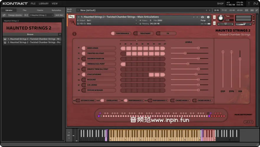Open the Shop link
This screenshot has height=147, width=260.
point(220,4)
